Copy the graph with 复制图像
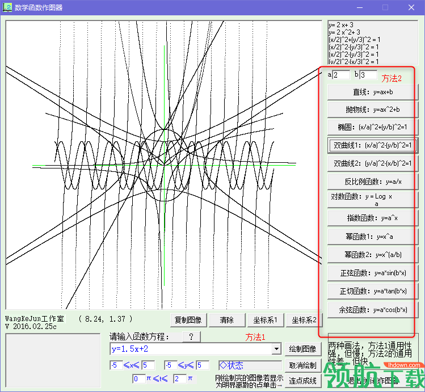The width and height of the screenshot is (425, 392). (x=188, y=320)
